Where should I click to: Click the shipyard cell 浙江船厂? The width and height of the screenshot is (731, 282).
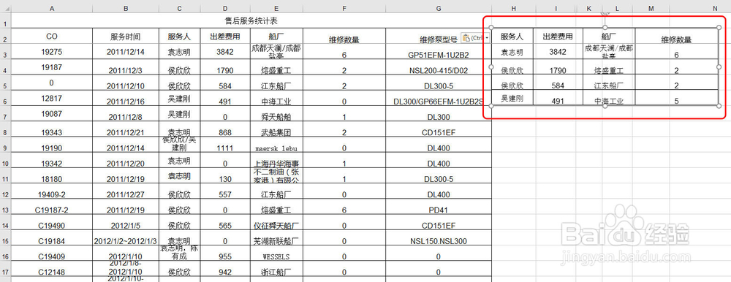(276, 269)
